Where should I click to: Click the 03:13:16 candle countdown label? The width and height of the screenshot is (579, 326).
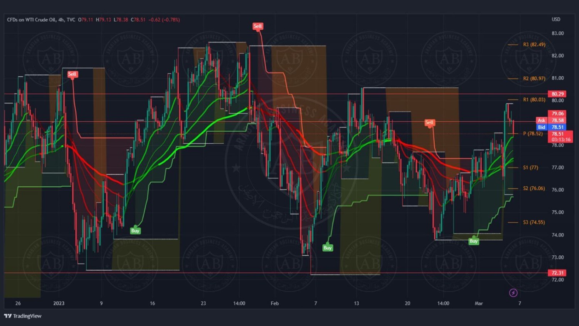pyautogui.click(x=560, y=139)
